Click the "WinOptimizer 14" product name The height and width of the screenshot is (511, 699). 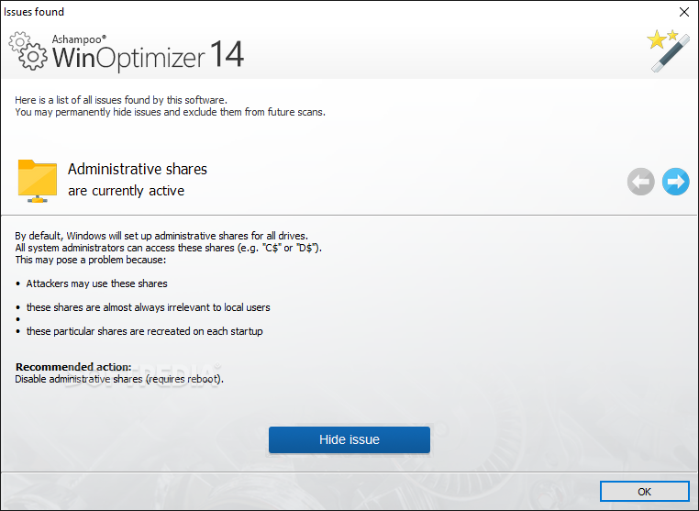148,56
